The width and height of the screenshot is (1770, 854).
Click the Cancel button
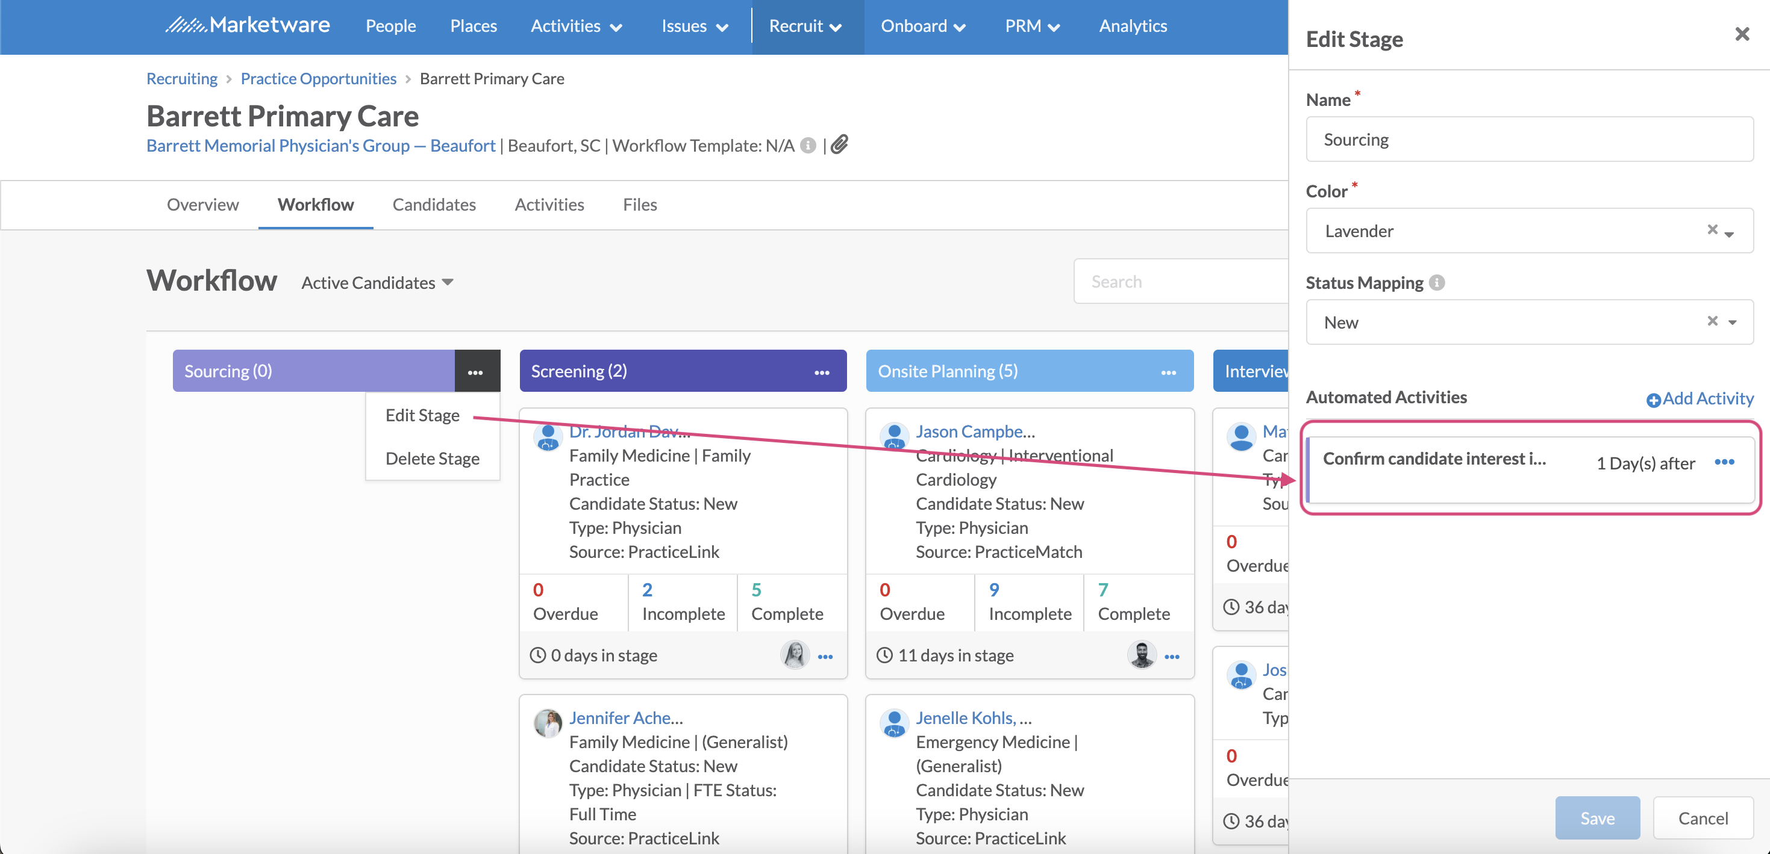(x=1703, y=818)
